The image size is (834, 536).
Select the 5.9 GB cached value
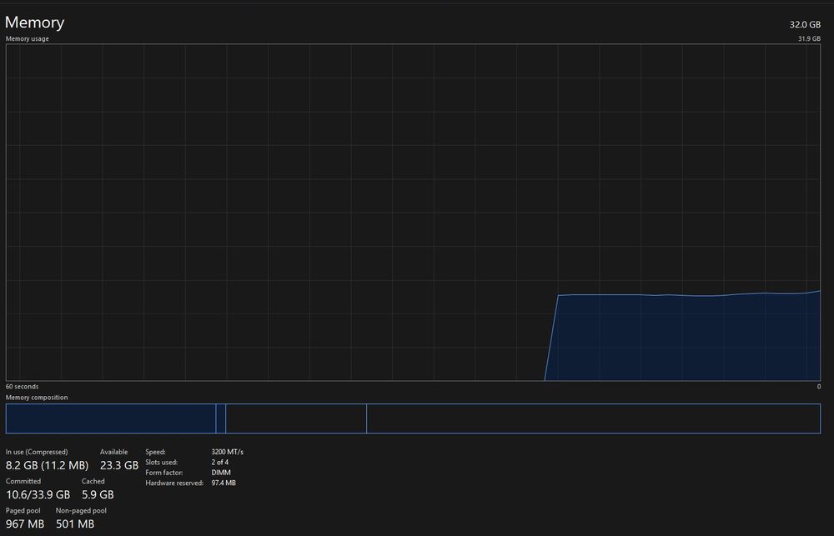tap(98, 494)
